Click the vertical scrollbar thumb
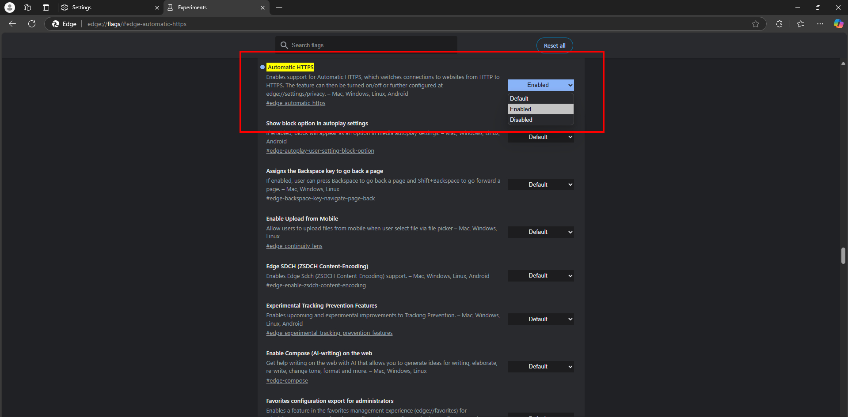This screenshot has height=417, width=848. click(x=843, y=255)
